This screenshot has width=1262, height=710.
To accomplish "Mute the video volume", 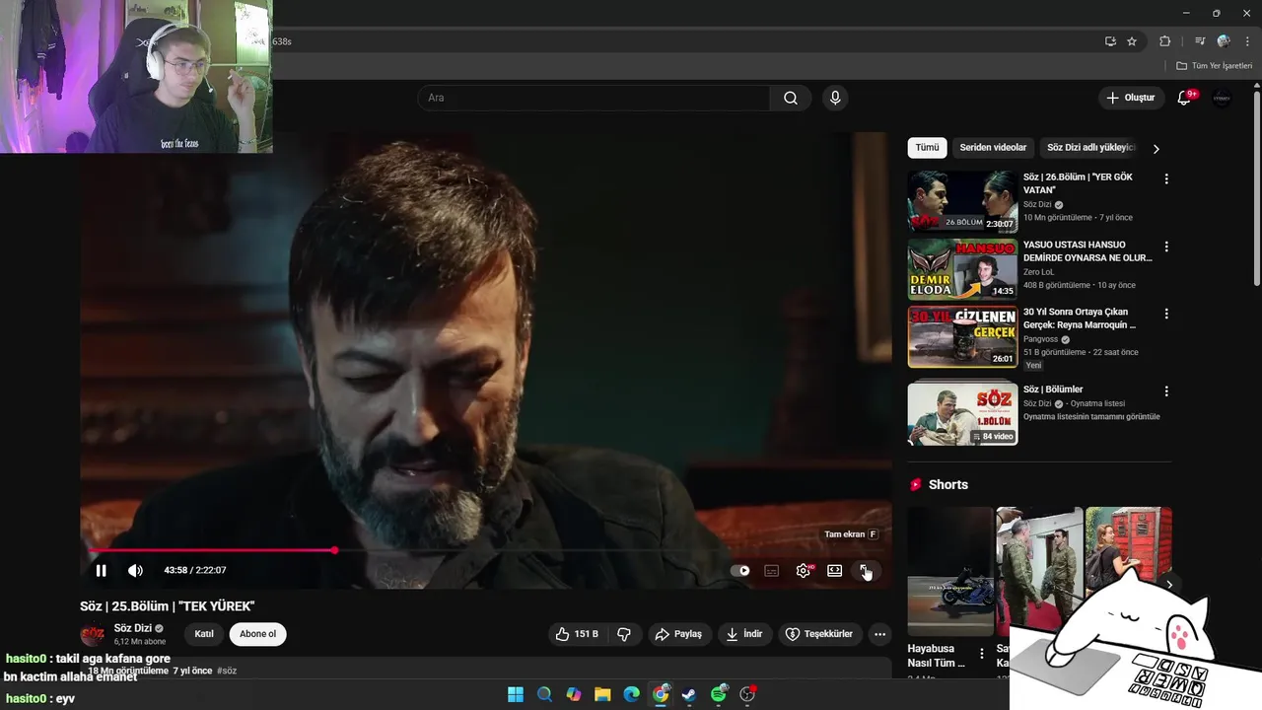I will pos(135,570).
